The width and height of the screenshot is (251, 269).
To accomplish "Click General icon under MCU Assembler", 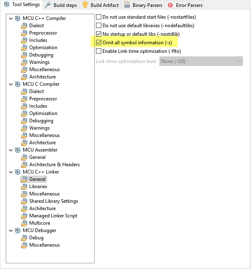I will 24,157.
